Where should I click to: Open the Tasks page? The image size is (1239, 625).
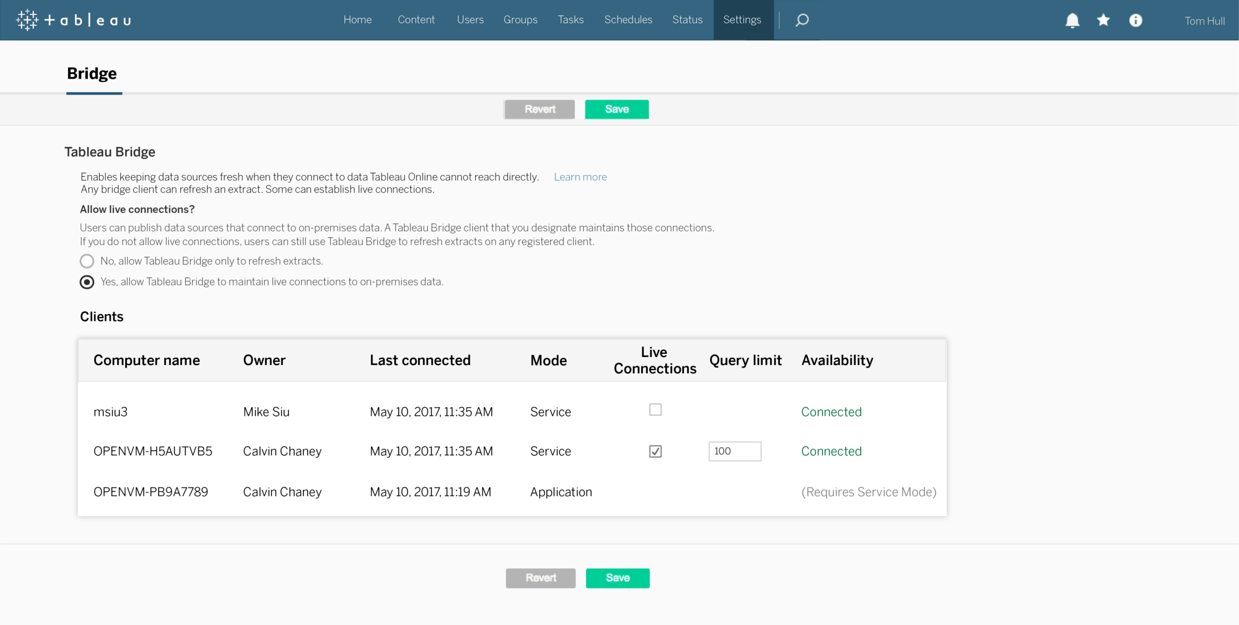point(571,20)
